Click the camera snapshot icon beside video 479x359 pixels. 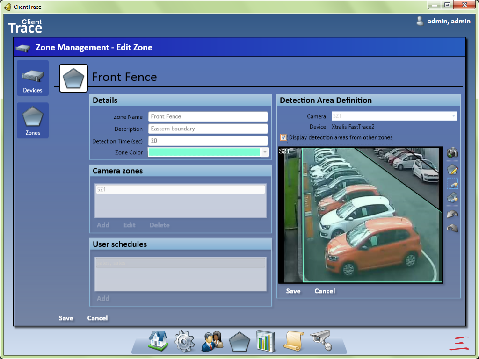[x=452, y=153]
